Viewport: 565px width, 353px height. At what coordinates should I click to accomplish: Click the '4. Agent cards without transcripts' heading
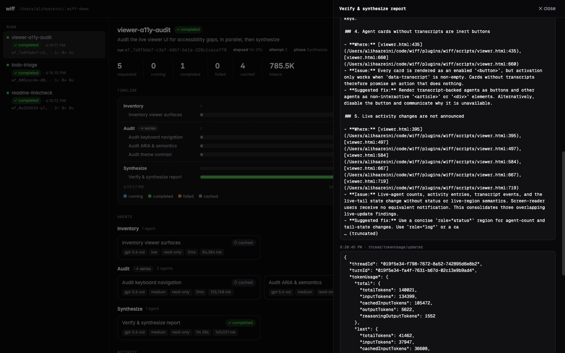(417, 31)
